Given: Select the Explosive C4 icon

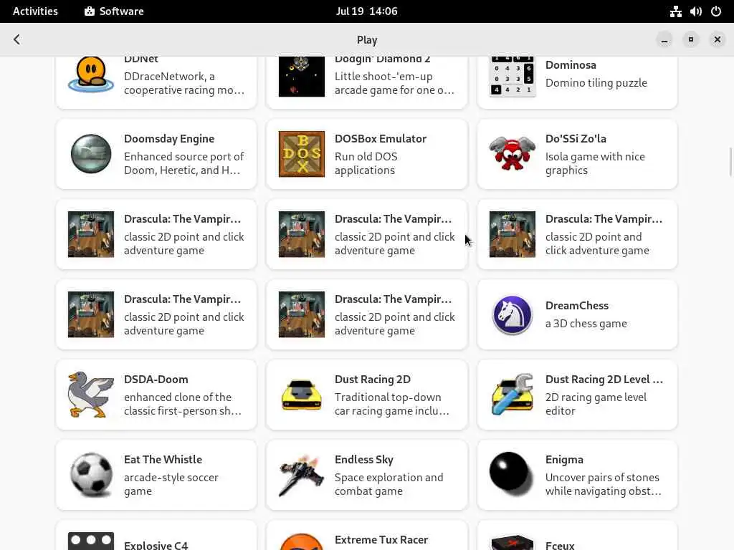Looking at the screenshot, I should click(x=91, y=541).
